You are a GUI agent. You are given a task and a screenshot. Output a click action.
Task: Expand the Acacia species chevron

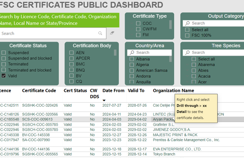pos(187,76)
